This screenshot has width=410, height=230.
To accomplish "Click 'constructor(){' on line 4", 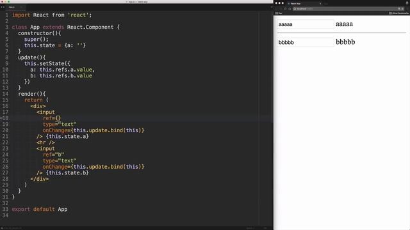I will point(40,33).
